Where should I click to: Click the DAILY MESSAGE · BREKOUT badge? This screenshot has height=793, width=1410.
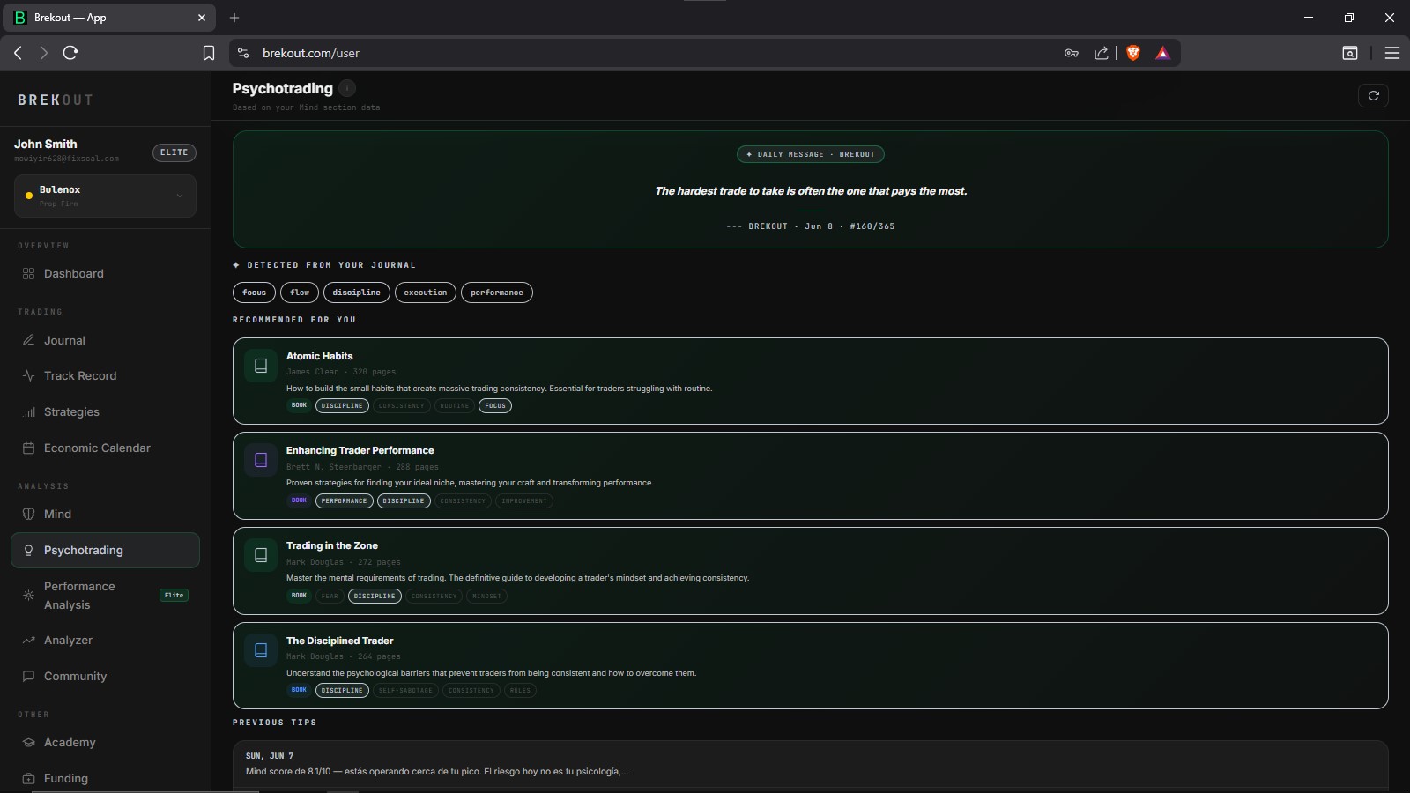point(810,154)
